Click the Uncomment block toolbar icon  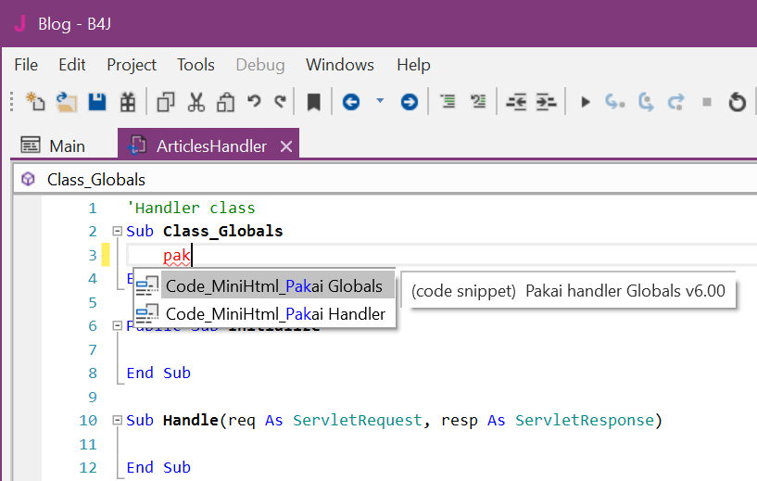(478, 101)
